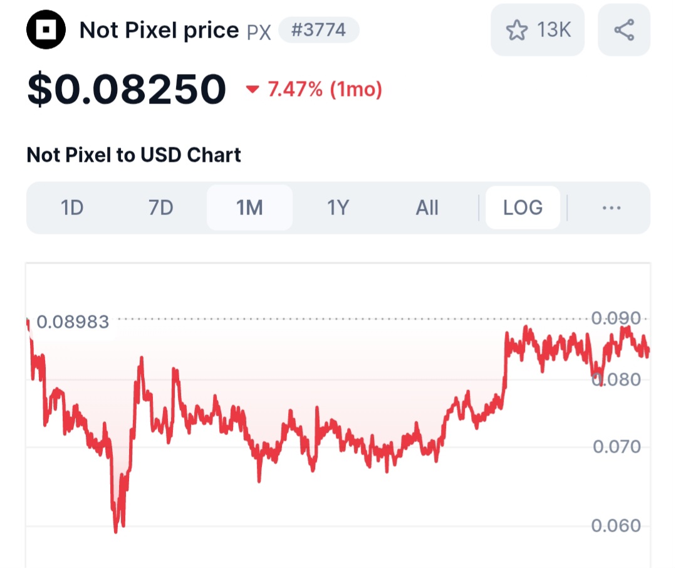676x568 pixels.
Task: Select the 1M time range tab
Action: click(x=249, y=208)
